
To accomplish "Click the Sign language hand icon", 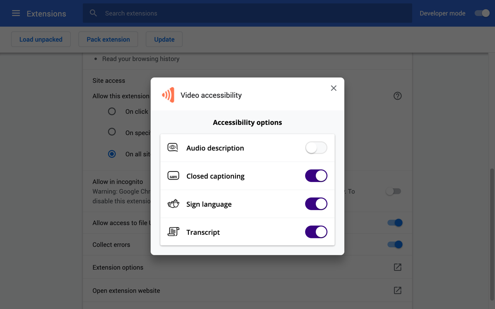I will click(x=173, y=204).
